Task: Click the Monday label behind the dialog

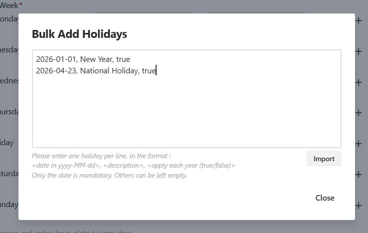Action: click(x=9, y=19)
